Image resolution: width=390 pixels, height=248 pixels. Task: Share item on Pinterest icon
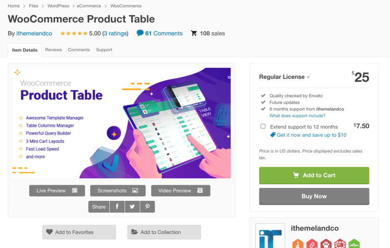click(147, 207)
